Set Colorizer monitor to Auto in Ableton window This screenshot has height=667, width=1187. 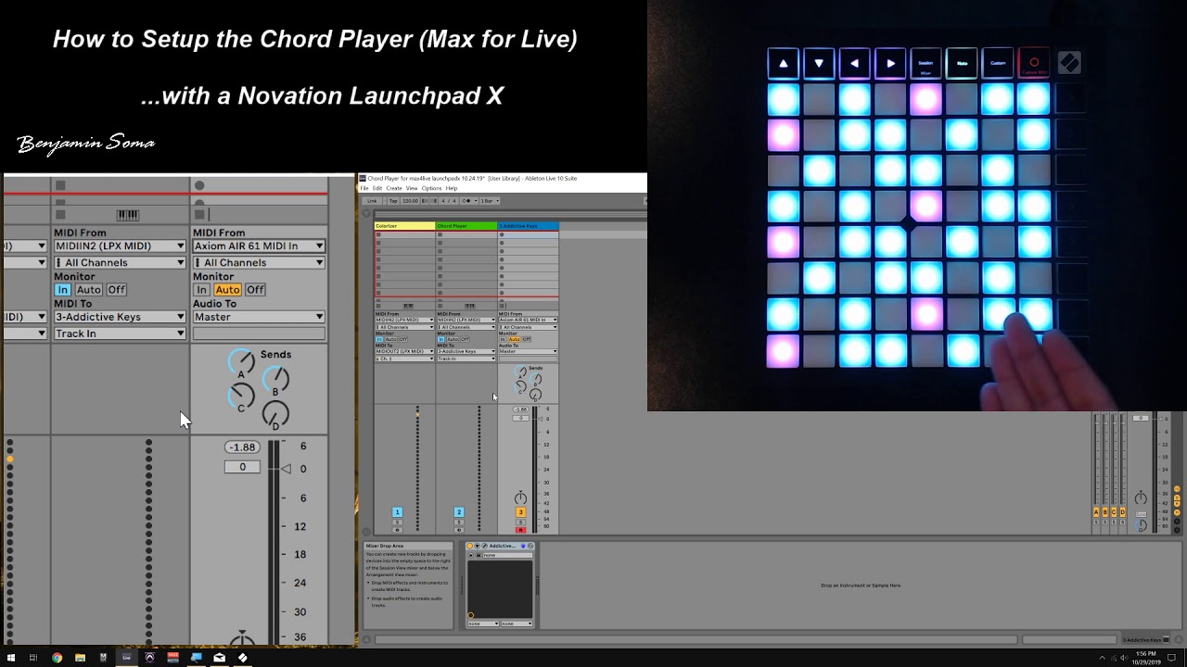[x=390, y=339]
